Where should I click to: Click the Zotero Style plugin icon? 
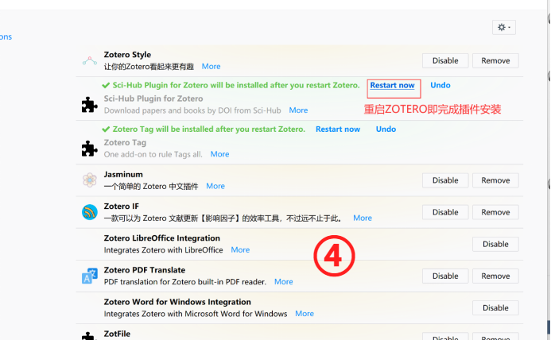[90, 60]
